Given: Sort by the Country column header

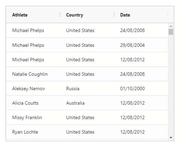Looking at the screenshot, I should click(75, 15).
